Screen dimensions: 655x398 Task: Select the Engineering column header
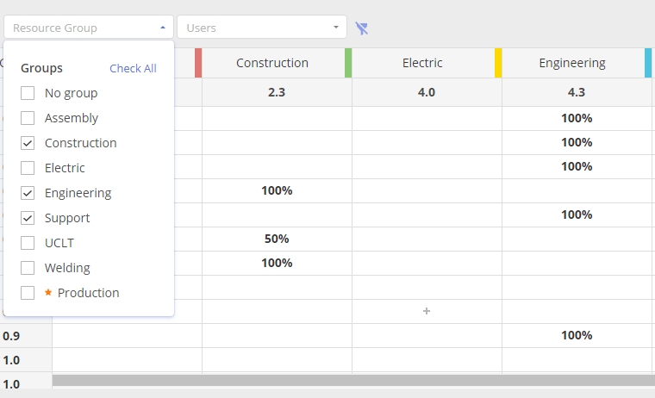(x=572, y=63)
